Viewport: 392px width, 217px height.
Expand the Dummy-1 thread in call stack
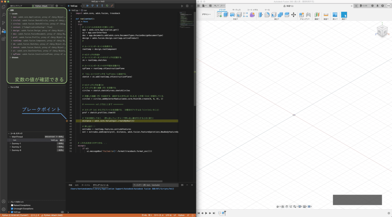coord(10,143)
